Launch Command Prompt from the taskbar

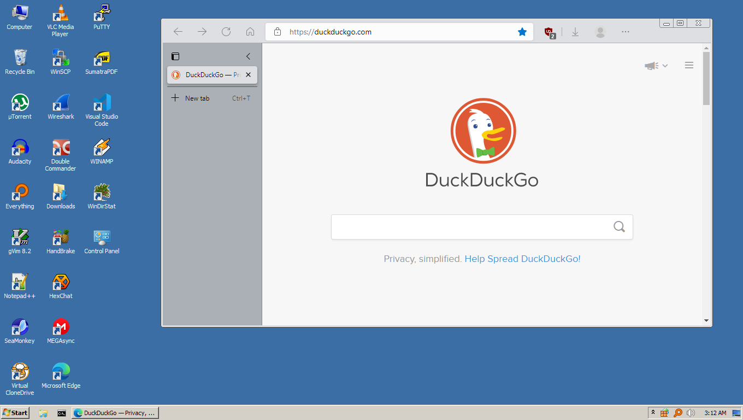point(62,413)
